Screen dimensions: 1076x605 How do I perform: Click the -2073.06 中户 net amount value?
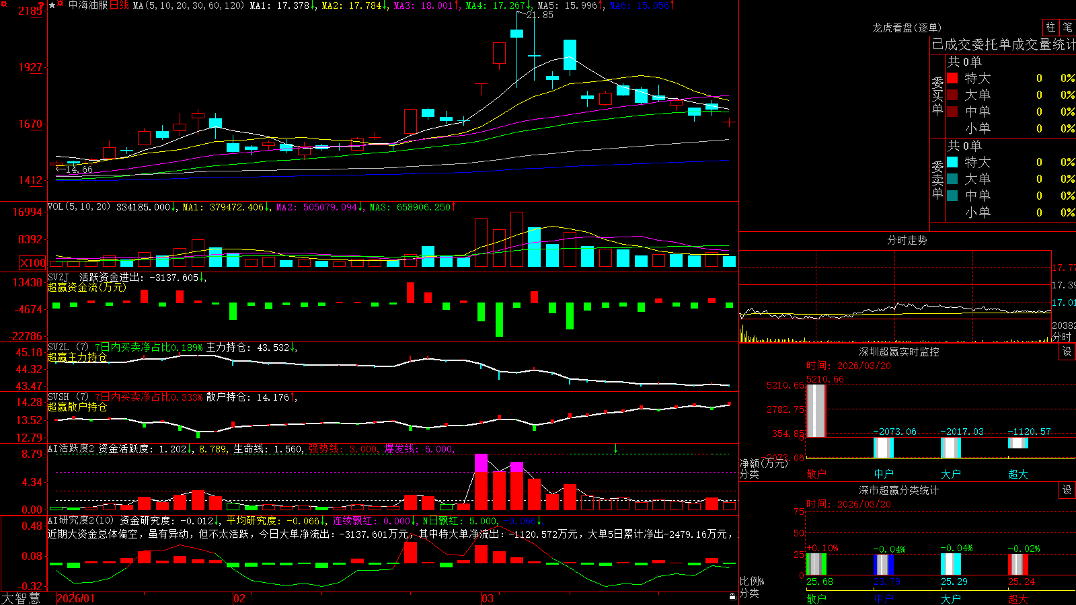tap(894, 432)
